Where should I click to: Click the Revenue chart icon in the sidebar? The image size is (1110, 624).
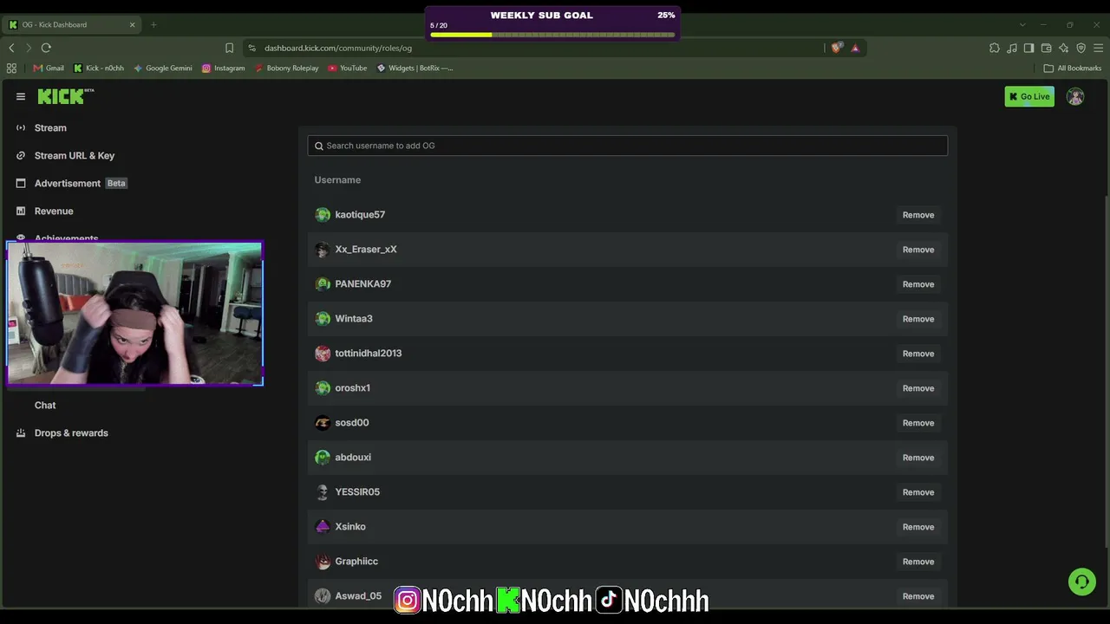(x=21, y=211)
